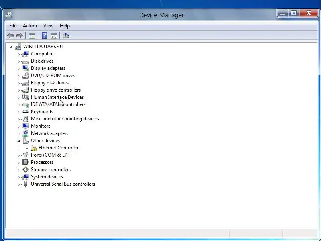Maximize the Device Manager window
The image size is (321, 241).
[294, 13]
